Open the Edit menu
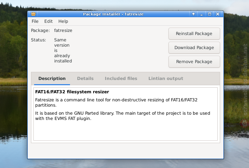 click(x=48, y=21)
